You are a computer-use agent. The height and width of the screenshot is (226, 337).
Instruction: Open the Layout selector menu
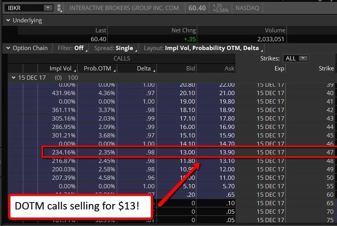[x=203, y=48]
